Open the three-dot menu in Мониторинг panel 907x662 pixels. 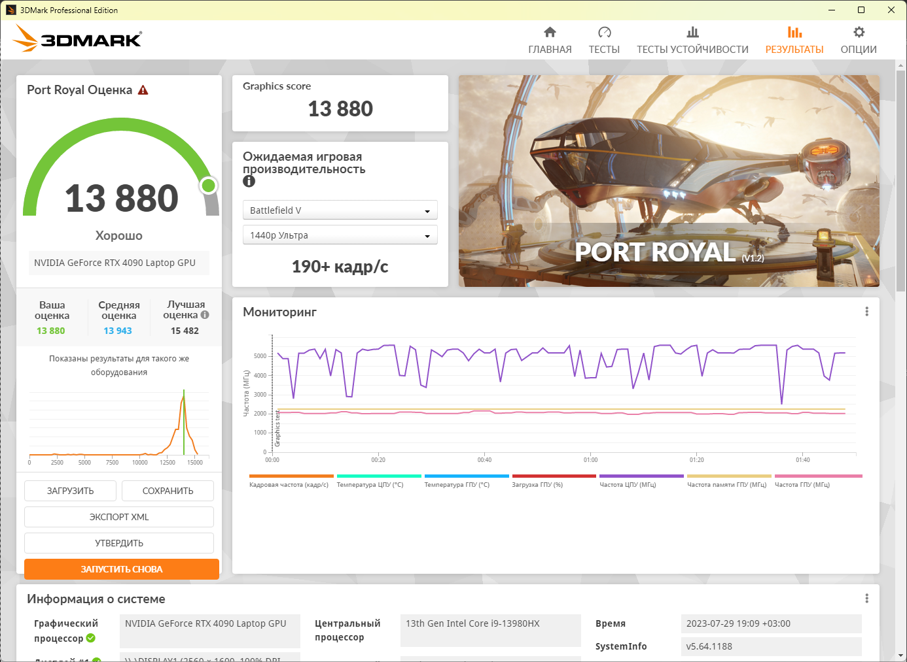tap(867, 312)
